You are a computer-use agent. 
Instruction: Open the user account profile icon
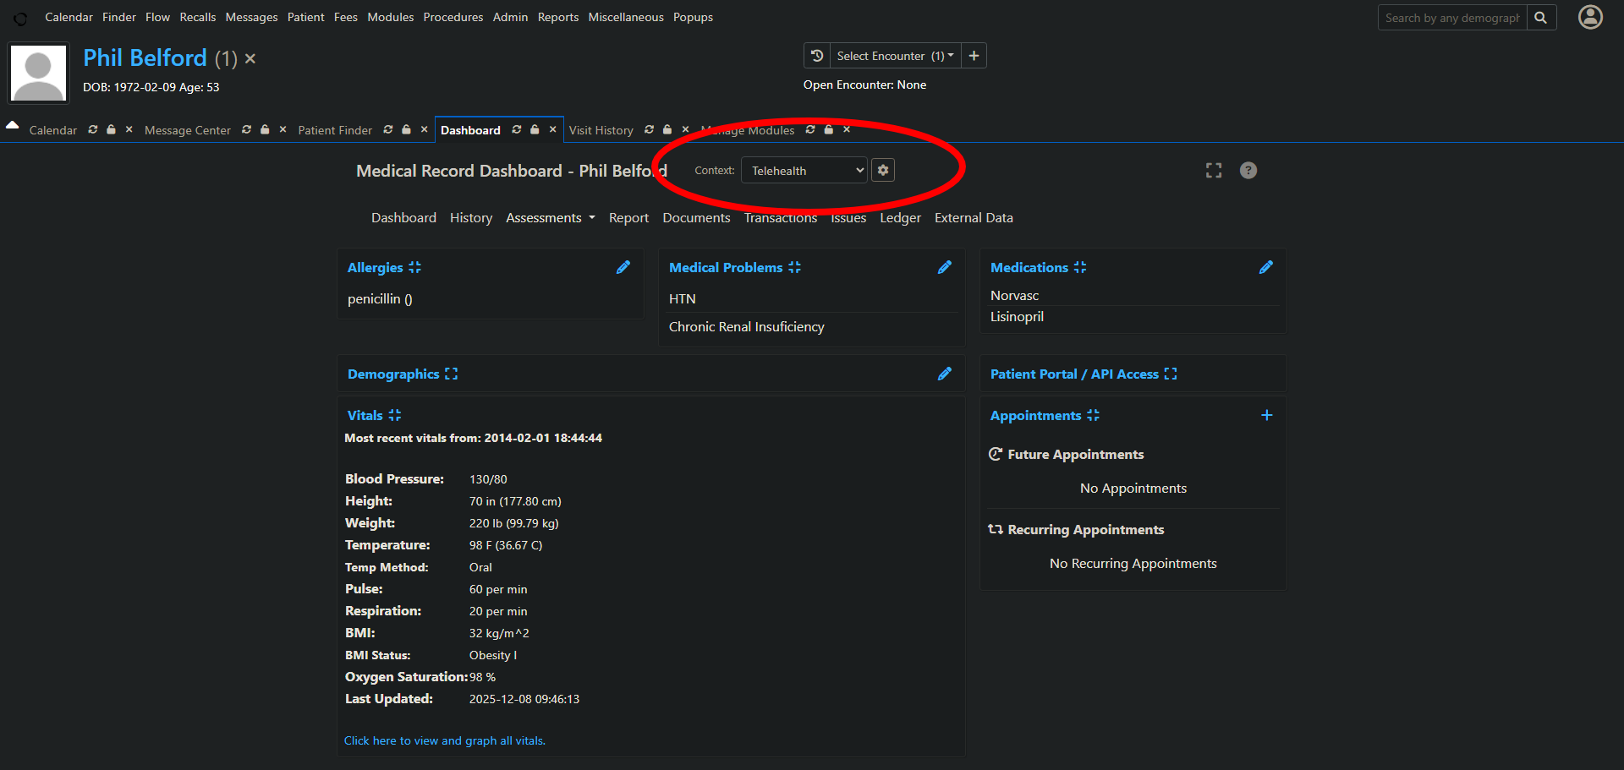pos(1590,17)
